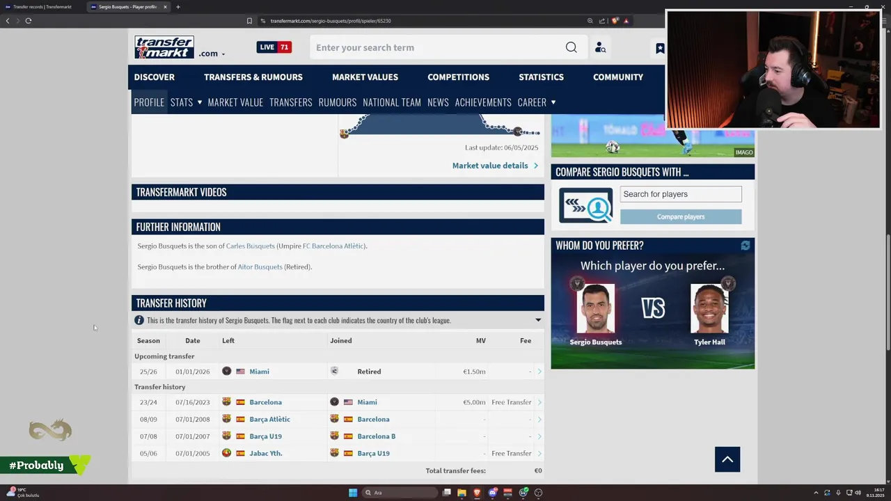The height and width of the screenshot is (501, 891).
Task: Switch to the NEWS tab
Action: [438, 102]
